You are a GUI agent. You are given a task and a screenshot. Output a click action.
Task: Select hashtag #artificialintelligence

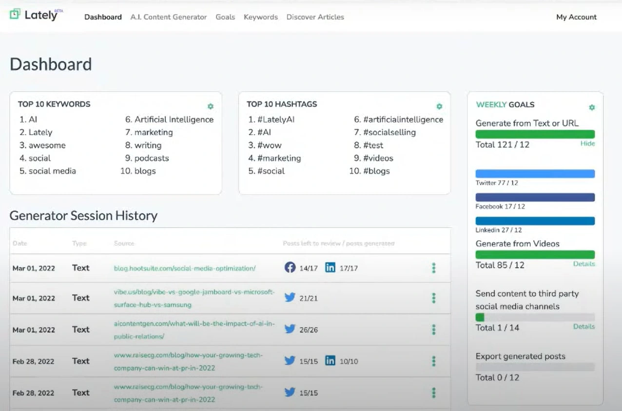403,119
